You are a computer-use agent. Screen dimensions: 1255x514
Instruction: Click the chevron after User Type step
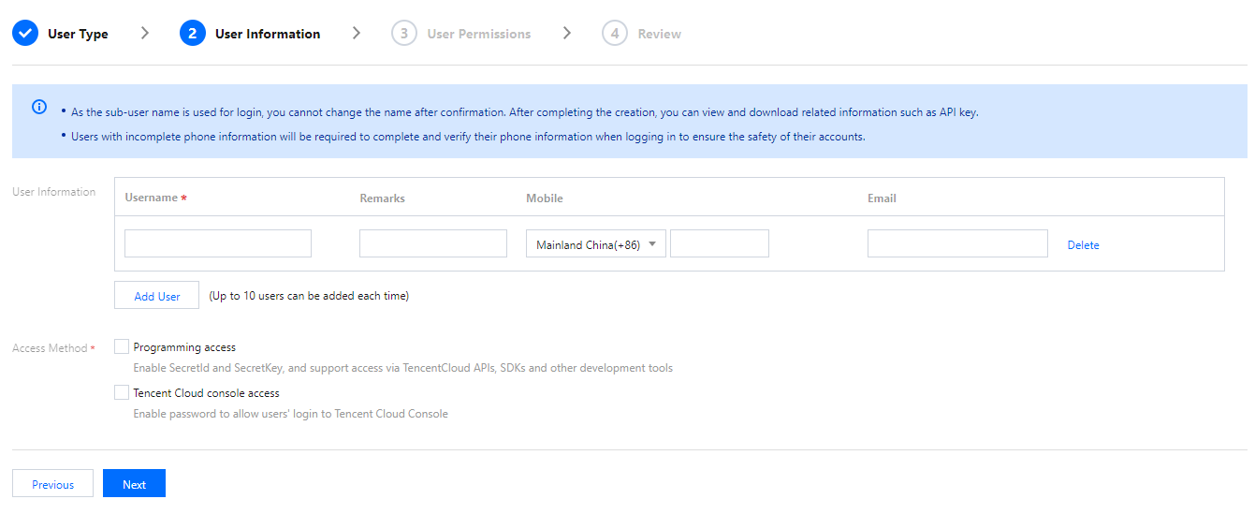pos(144,33)
